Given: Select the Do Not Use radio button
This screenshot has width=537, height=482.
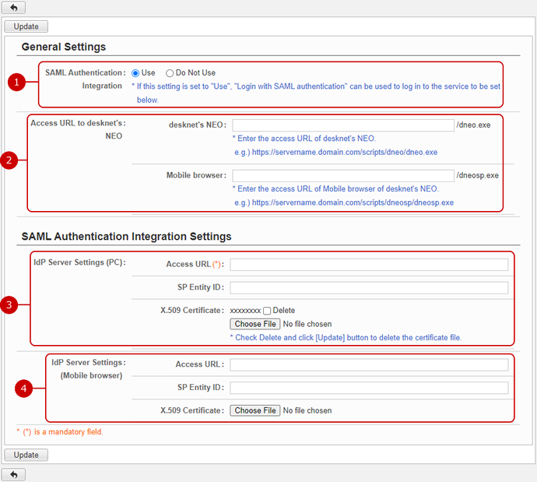Looking at the screenshot, I should pos(170,73).
